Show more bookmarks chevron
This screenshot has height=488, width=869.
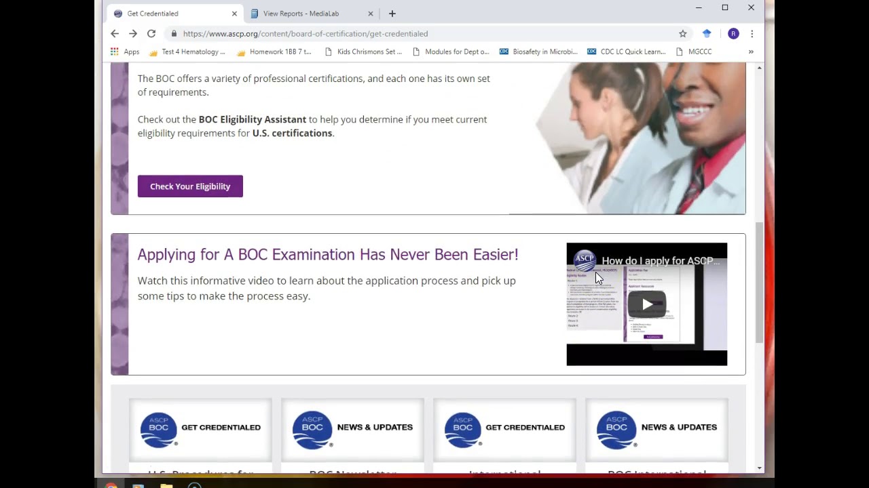click(751, 52)
